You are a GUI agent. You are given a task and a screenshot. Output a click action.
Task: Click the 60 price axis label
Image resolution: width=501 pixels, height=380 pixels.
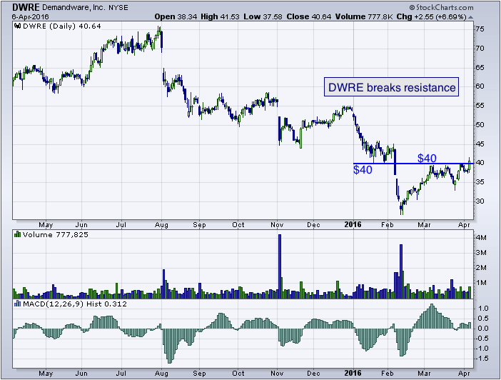[480, 86]
